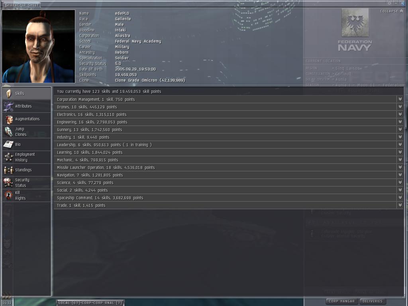Click the Coriault constellation link
The height and width of the screenshot is (306, 408).
tap(343, 74)
